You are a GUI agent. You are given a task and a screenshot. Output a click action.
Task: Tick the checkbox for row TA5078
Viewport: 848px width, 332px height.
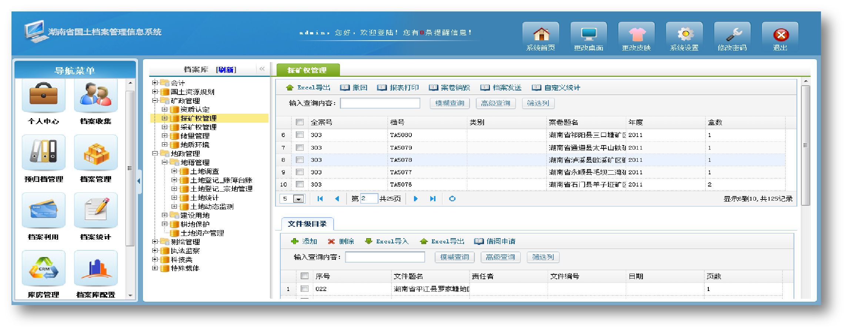point(300,160)
